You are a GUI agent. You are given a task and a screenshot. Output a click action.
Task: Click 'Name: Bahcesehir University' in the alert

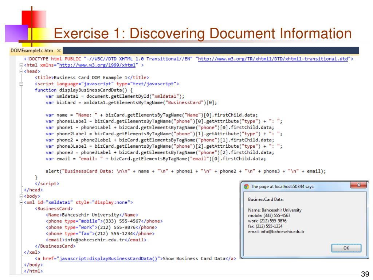click(275, 210)
